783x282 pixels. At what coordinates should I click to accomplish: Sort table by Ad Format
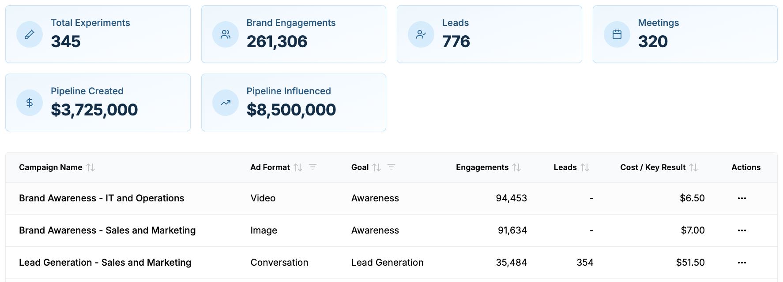(298, 167)
